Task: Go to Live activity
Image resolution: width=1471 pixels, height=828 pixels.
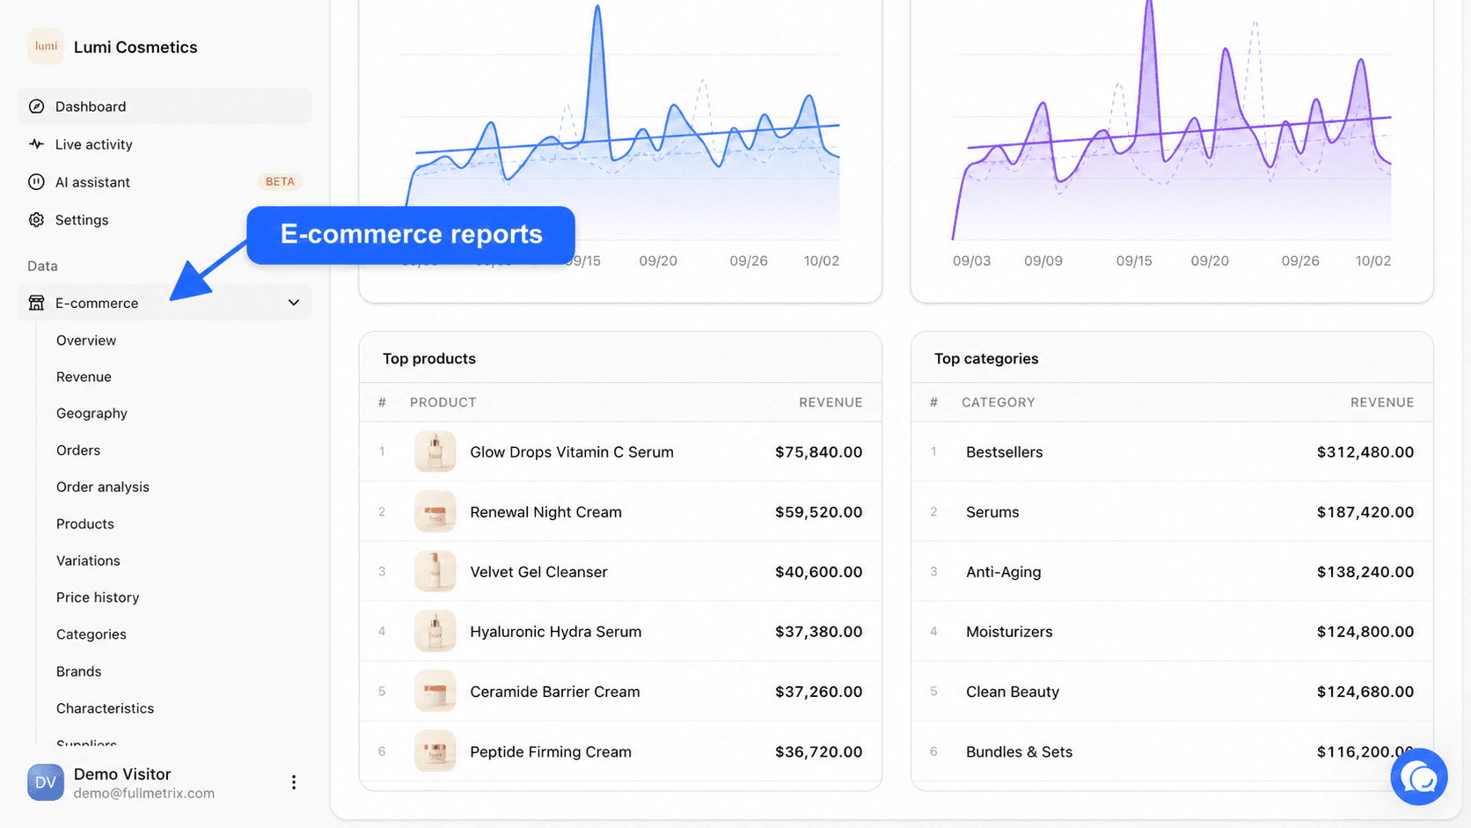Action: 165,144
